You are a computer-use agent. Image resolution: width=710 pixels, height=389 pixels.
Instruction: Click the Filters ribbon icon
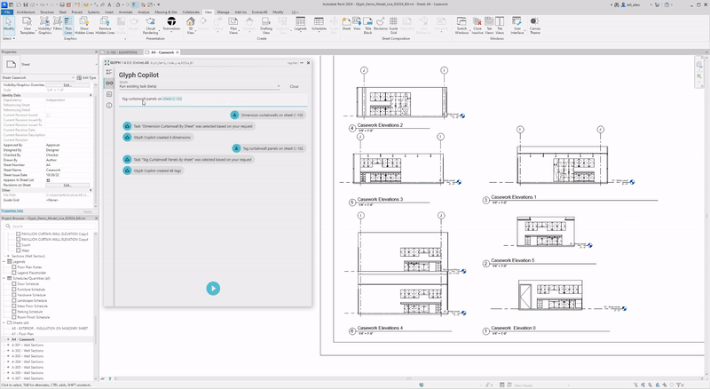tap(58, 25)
